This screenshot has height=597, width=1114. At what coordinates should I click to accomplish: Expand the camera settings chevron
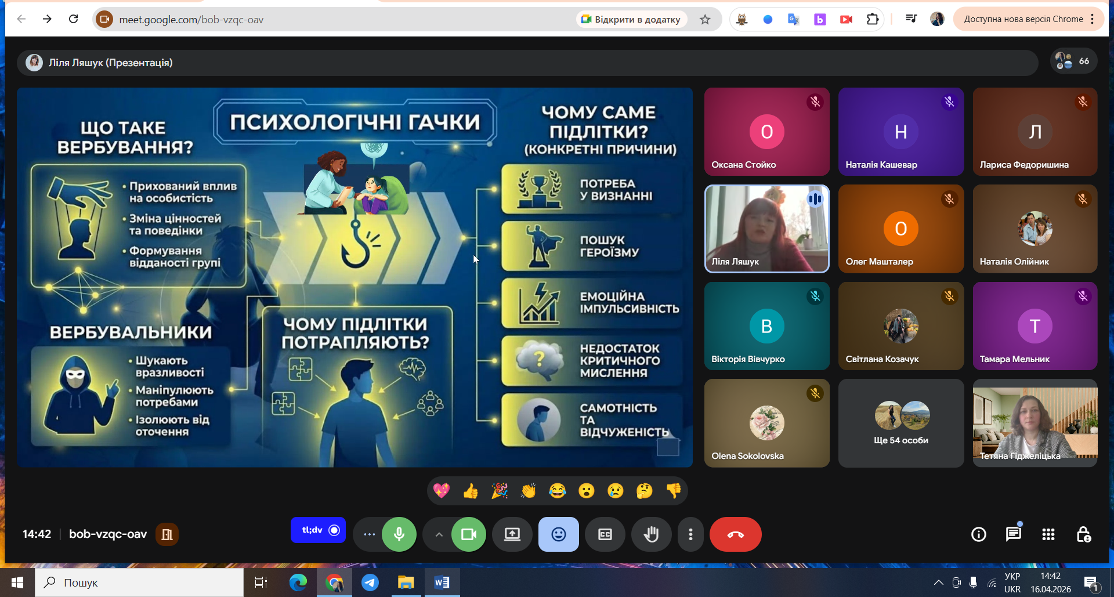pyautogui.click(x=439, y=534)
